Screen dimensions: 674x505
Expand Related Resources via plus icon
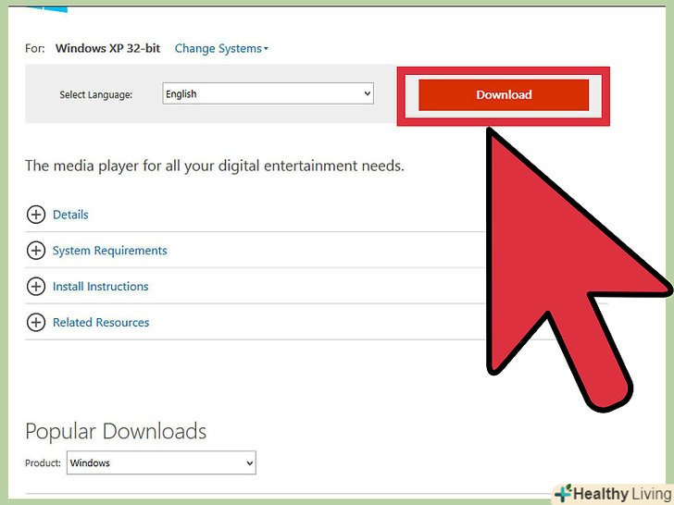pyautogui.click(x=36, y=322)
